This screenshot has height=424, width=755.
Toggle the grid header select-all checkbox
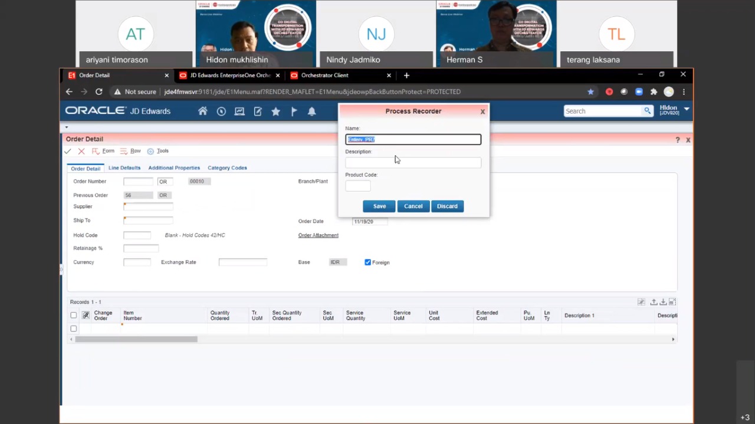[x=74, y=315]
